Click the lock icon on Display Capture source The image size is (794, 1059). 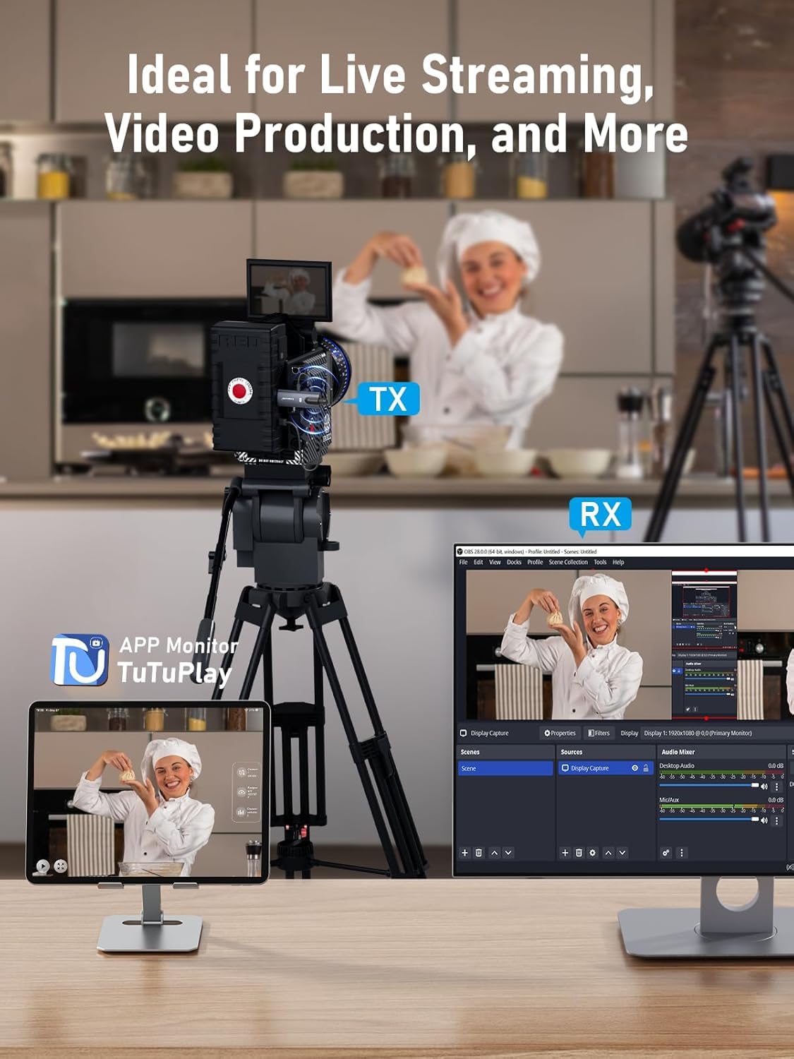(x=646, y=768)
